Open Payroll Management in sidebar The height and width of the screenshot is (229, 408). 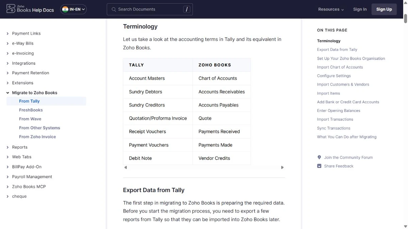[x=32, y=177]
